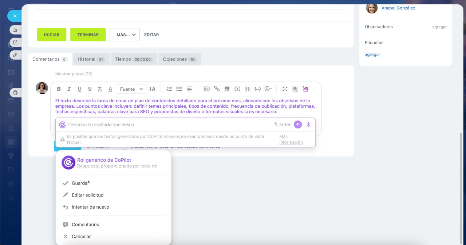Click the CoPilot prompt input field
466x245 pixels.
tap(167, 125)
